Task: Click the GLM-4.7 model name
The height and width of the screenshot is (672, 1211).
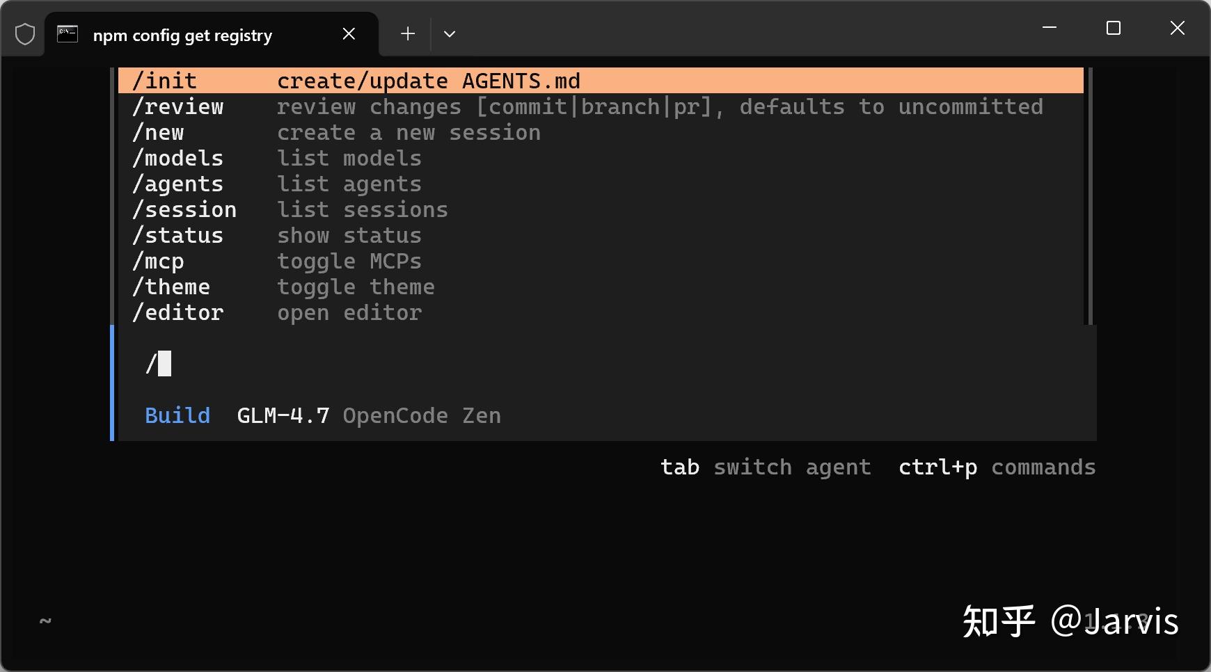Action: click(283, 415)
